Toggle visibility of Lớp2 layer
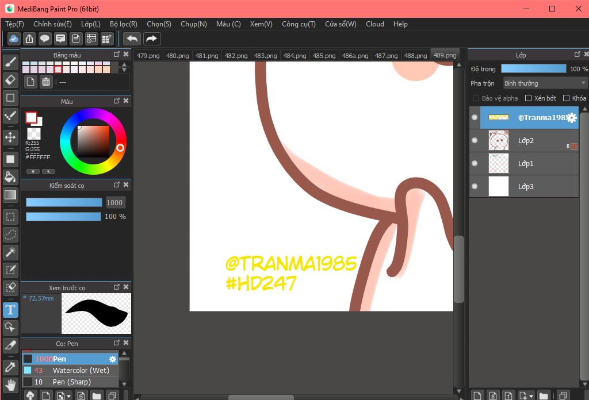 coord(475,140)
